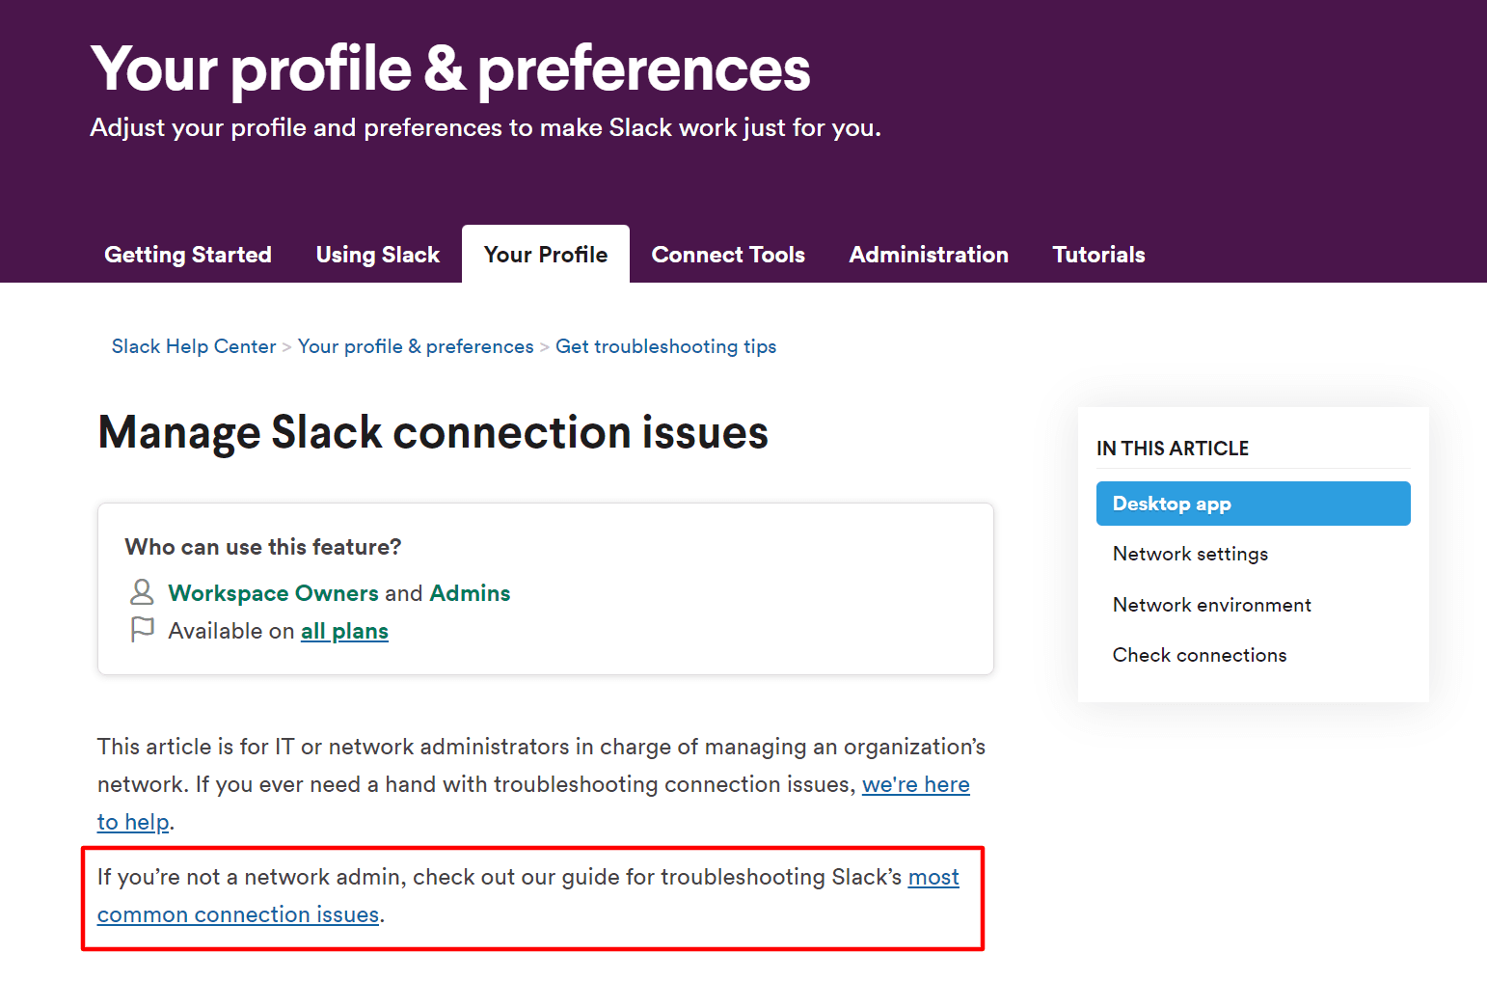Screen dimensions: 1487x981
Task: Follow the Workspace Owners link
Action: 273,593
